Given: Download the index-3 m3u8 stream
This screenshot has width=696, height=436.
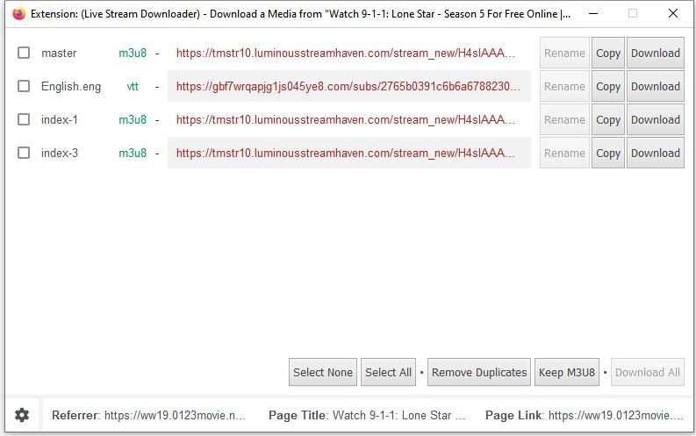Looking at the screenshot, I should (x=655, y=153).
